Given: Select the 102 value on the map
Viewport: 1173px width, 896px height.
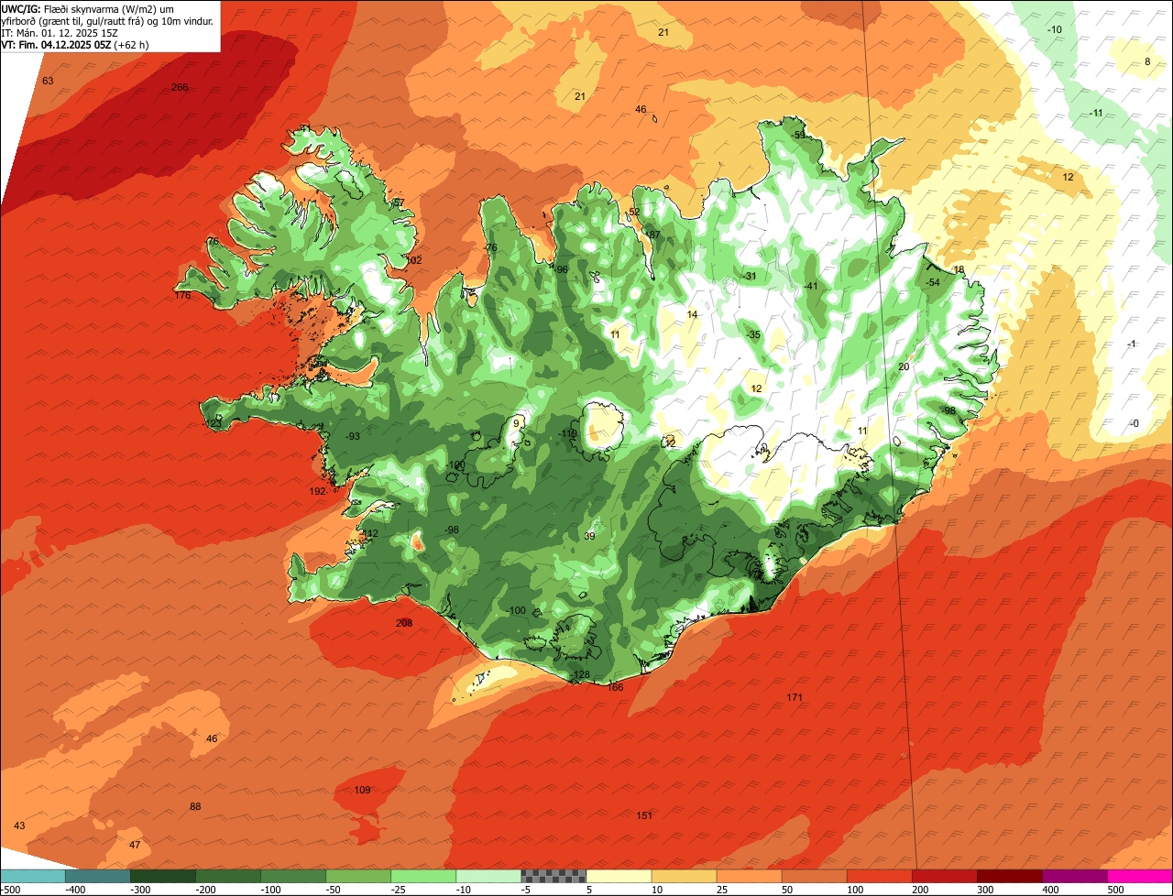Looking at the screenshot, I should [x=413, y=261].
